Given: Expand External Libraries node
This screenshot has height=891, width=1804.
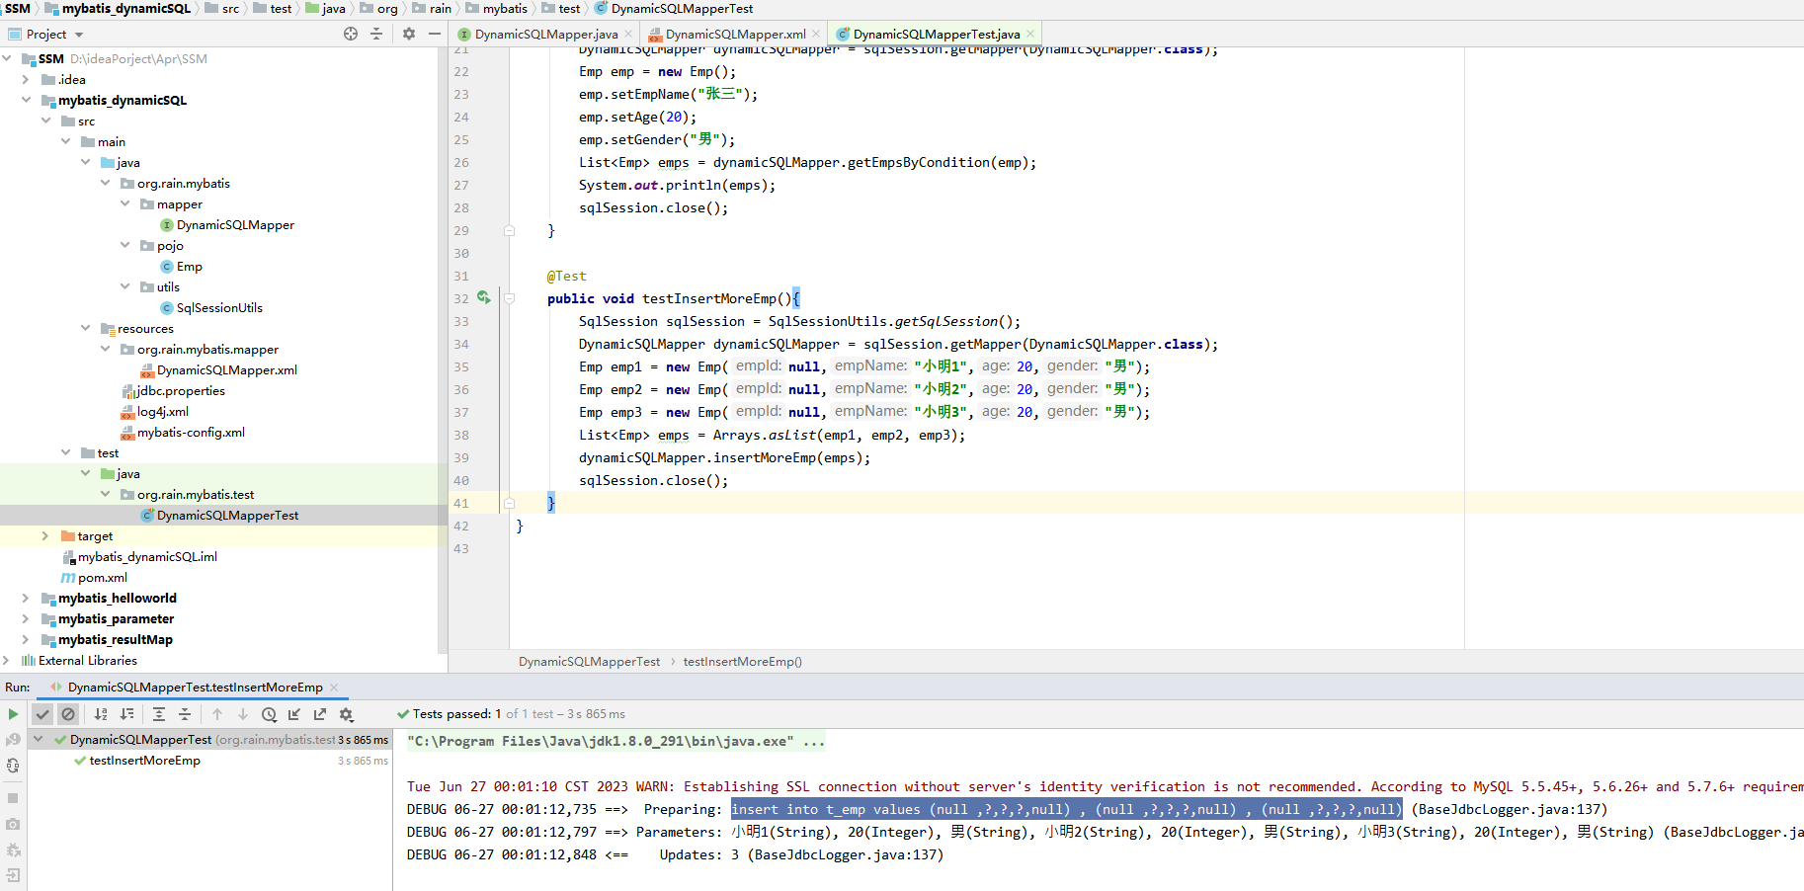Looking at the screenshot, I should pyautogui.click(x=7, y=660).
